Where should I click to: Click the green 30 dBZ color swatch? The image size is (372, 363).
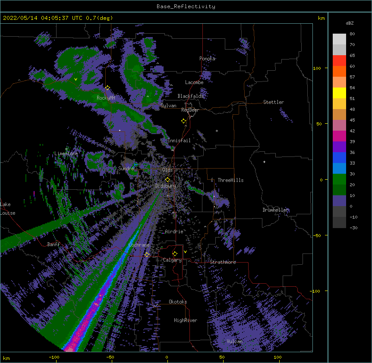(x=339, y=179)
